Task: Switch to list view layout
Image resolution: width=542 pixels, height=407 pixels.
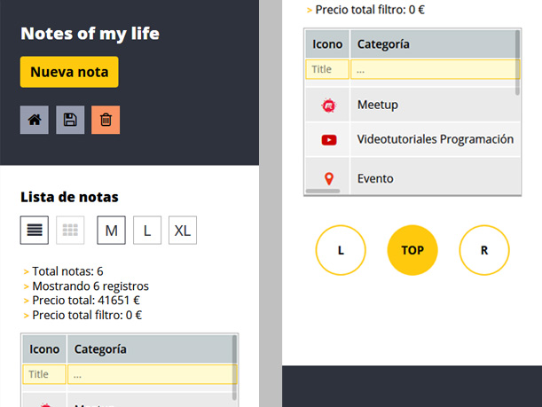Action: pos(35,231)
